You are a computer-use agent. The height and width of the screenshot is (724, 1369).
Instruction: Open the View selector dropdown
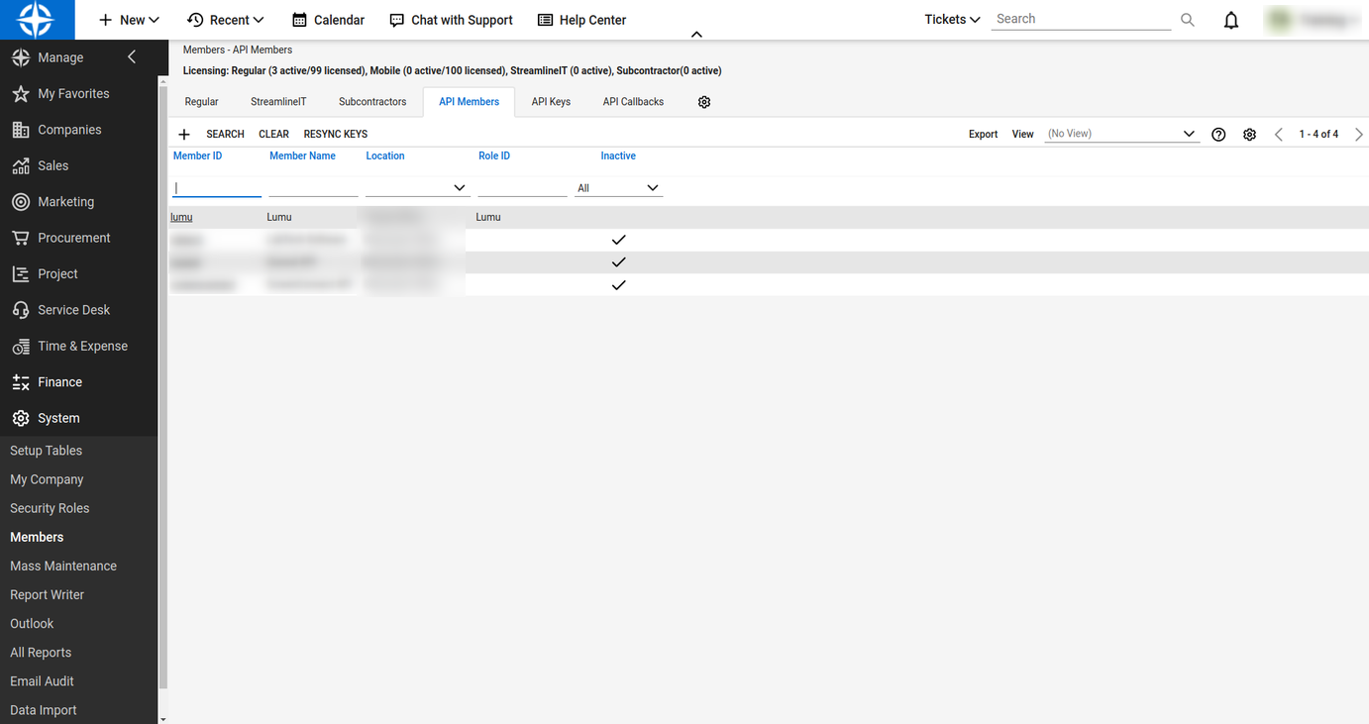pos(1189,135)
